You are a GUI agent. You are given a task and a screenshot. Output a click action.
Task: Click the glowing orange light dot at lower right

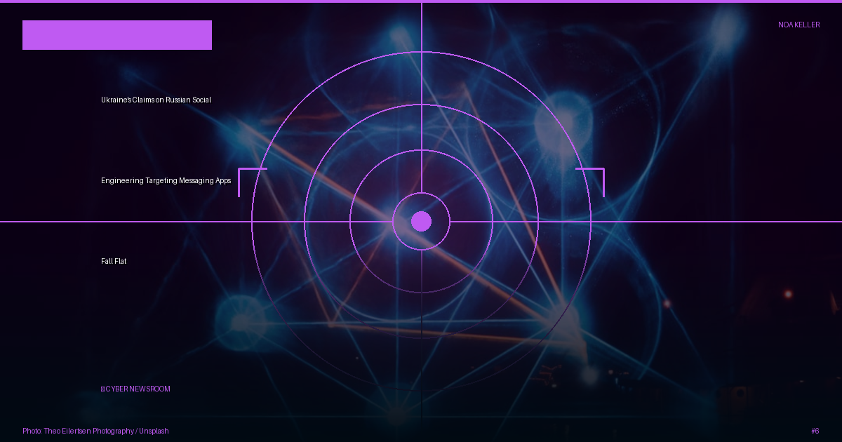(788, 294)
